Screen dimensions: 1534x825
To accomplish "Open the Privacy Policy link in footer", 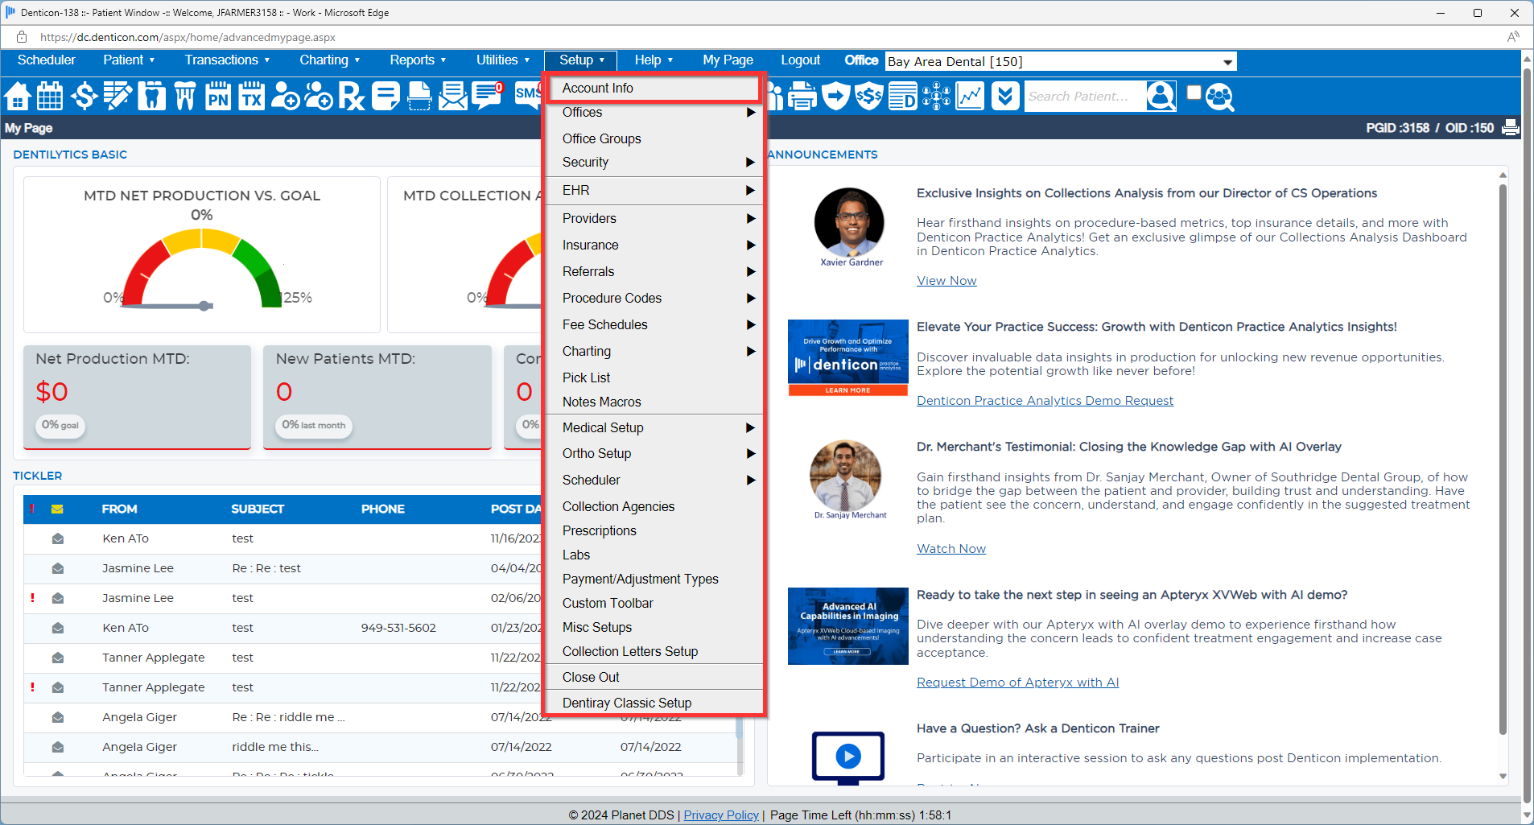I will coord(721,815).
